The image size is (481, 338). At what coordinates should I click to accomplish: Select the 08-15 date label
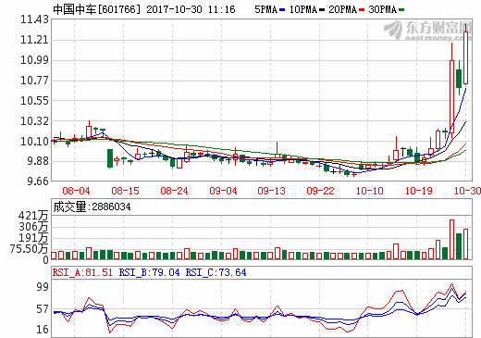(x=125, y=191)
